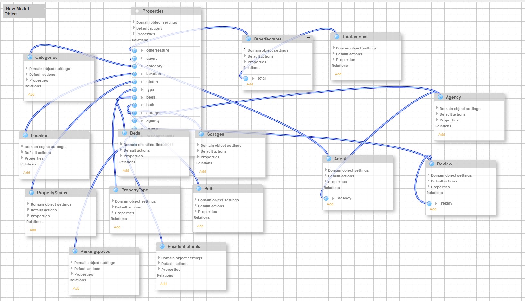The image size is (525, 301).
Task: Expand the agency relation in Agent
Action: coord(333,198)
